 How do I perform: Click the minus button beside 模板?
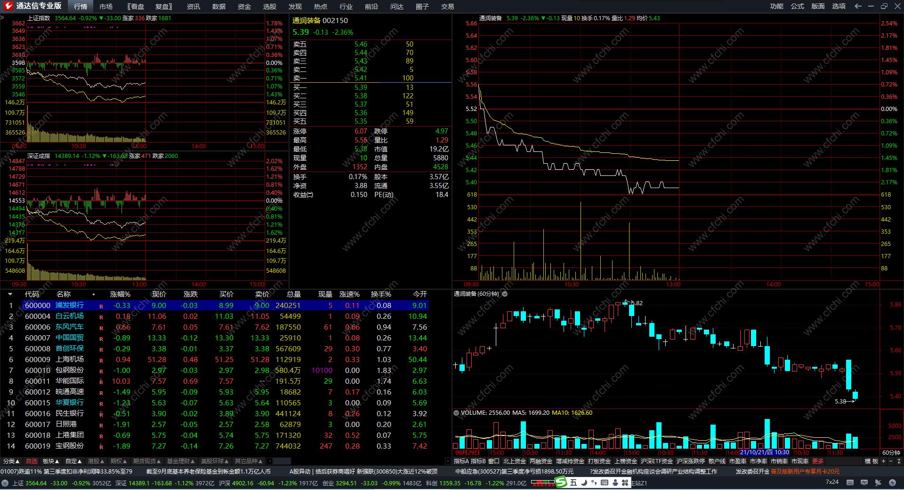(x=891, y=461)
